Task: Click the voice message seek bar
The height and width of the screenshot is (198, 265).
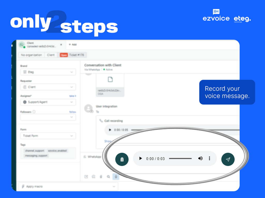Action: point(180,159)
